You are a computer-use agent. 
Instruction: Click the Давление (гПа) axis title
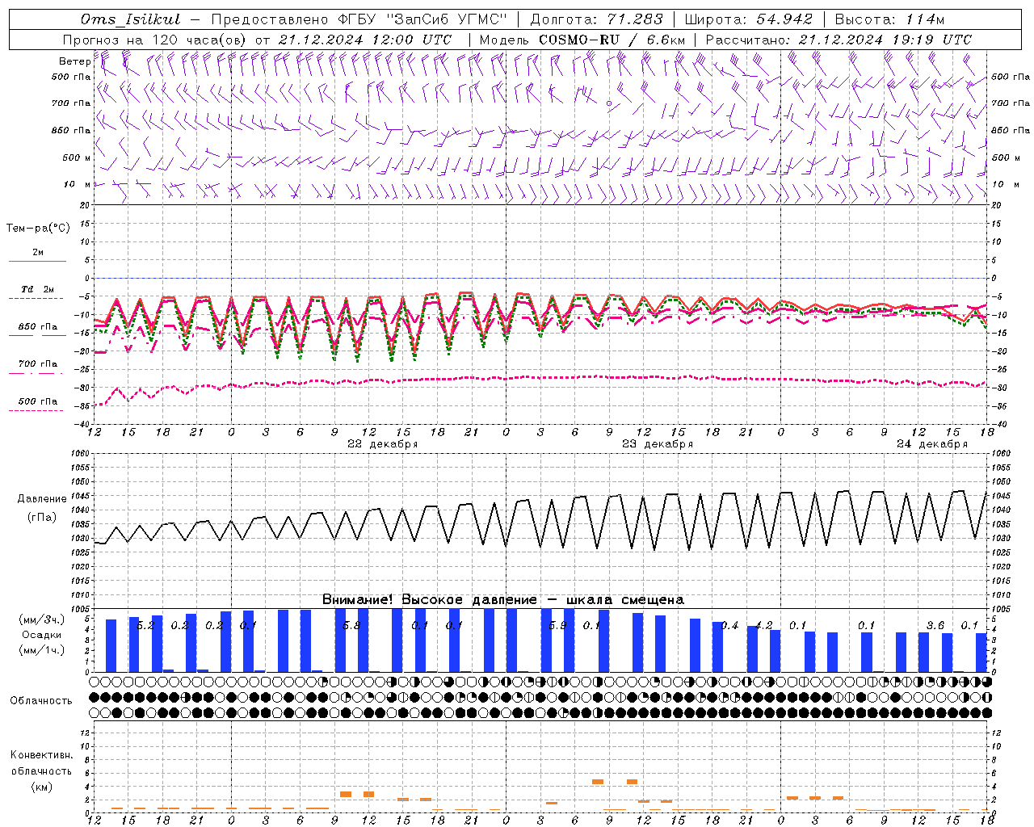pyautogui.click(x=42, y=507)
